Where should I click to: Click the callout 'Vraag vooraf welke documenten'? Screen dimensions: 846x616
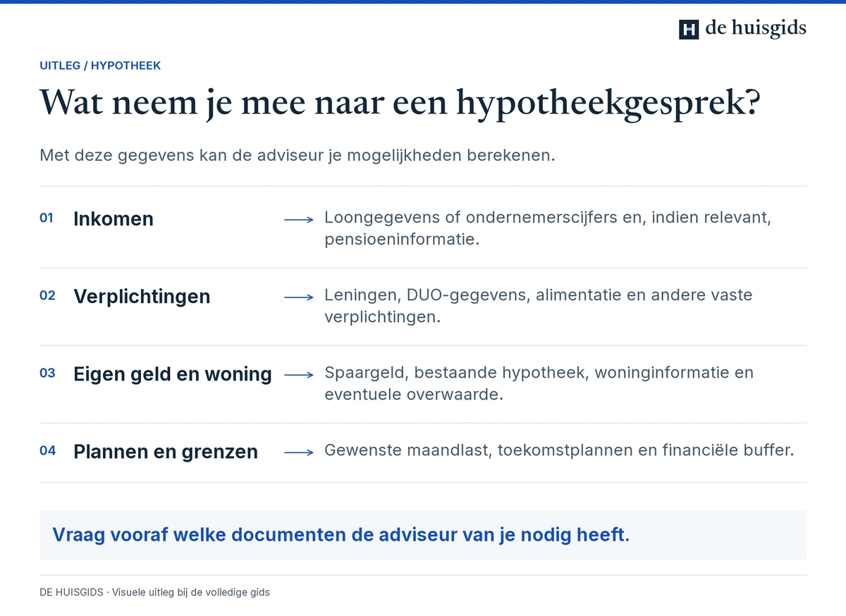tap(423, 535)
